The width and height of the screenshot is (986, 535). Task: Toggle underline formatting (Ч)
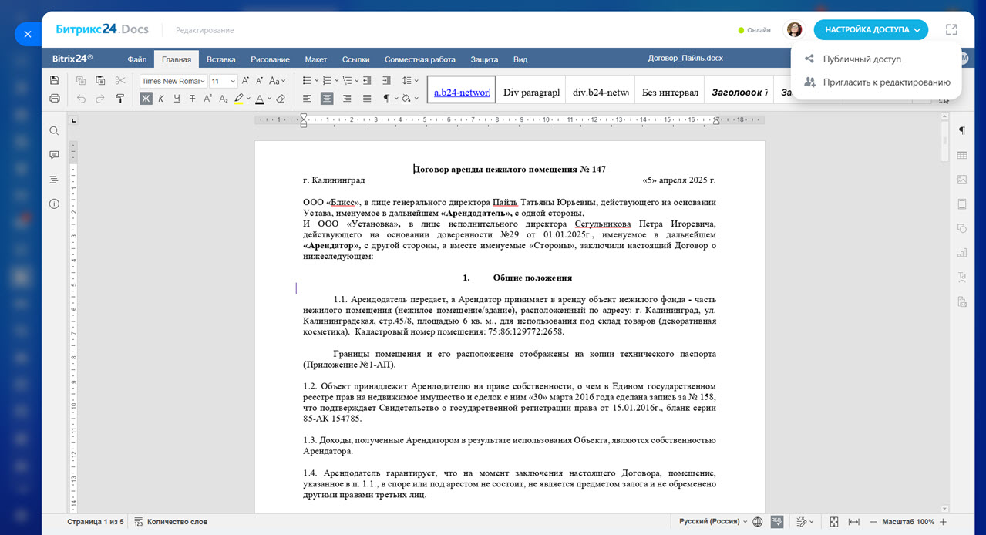pos(177,98)
